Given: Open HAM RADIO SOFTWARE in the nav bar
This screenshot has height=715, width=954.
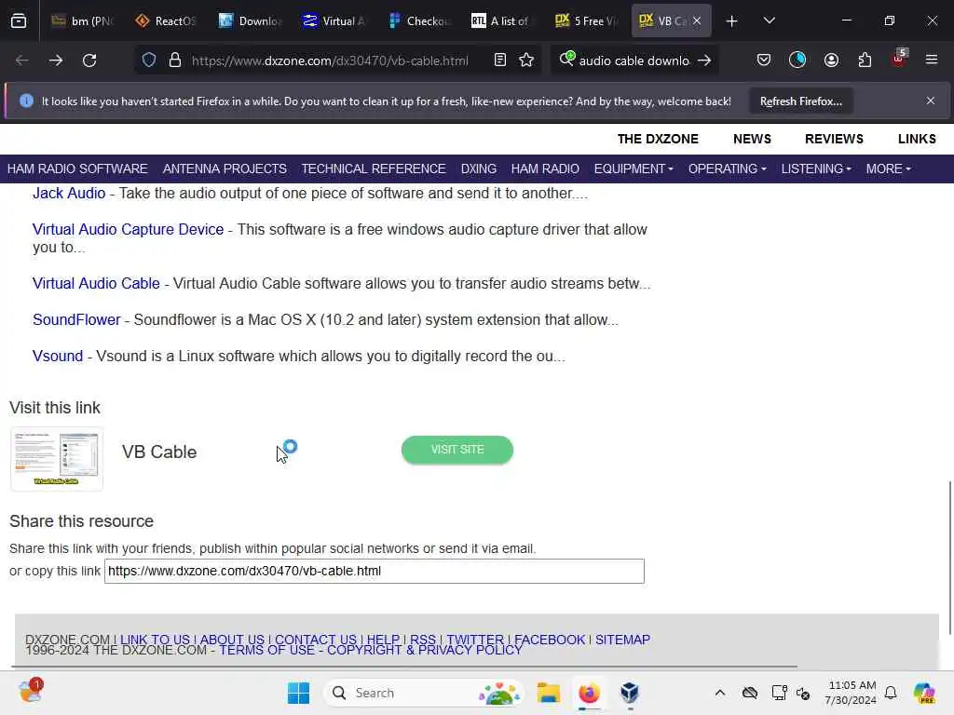Looking at the screenshot, I should tap(77, 169).
